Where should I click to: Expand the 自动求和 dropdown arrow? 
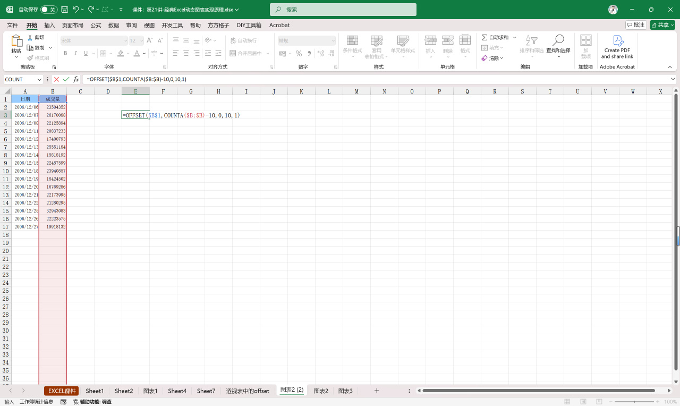click(514, 38)
